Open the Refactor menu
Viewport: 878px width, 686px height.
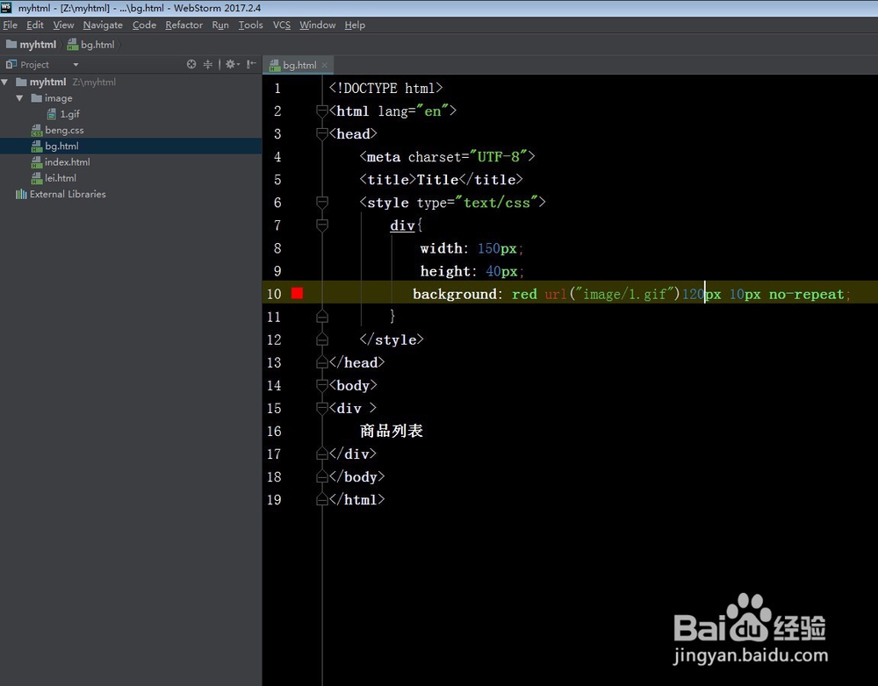point(184,25)
